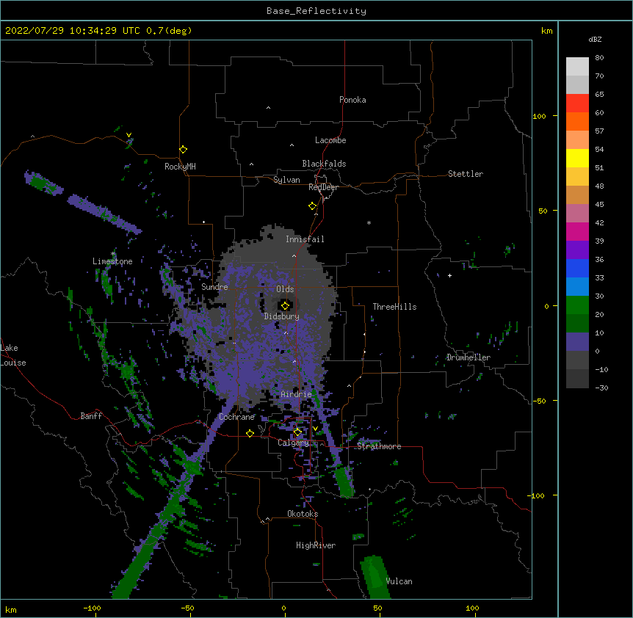Click the -30 value on the dBZ scale
633x618 pixels.
pyautogui.click(x=601, y=388)
